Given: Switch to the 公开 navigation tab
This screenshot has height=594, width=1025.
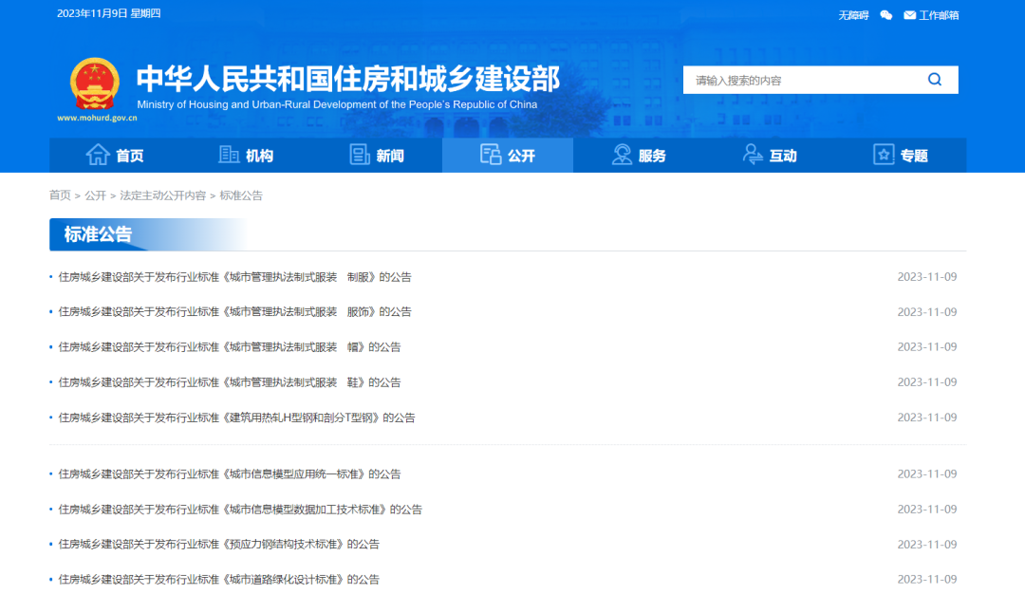Looking at the screenshot, I should click(507, 154).
